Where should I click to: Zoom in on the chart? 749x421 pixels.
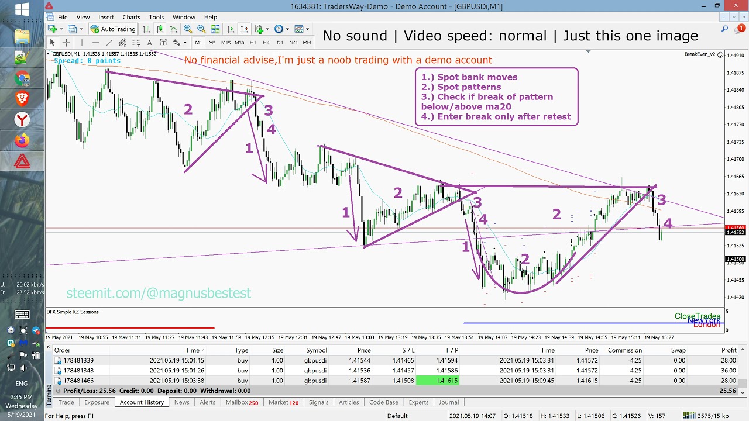click(x=188, y=29)
